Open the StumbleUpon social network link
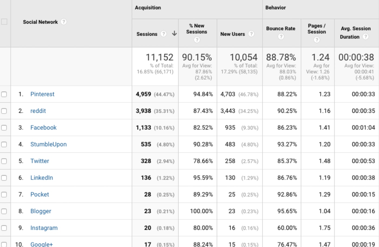 48,144
